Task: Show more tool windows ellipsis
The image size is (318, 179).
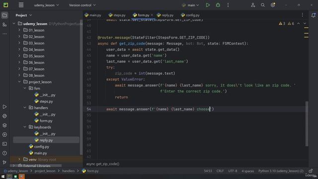Action: 4,34
